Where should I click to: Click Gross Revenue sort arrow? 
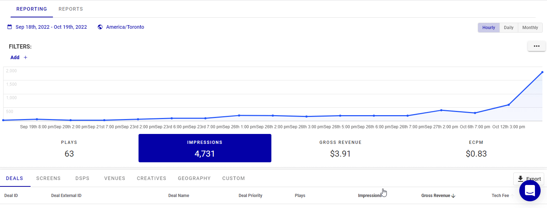453,196
